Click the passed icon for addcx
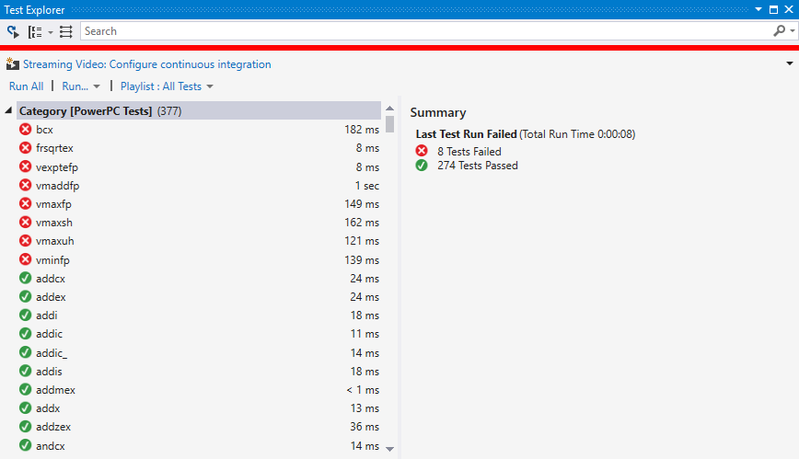The image size is (799, 459). click(25, 278)
